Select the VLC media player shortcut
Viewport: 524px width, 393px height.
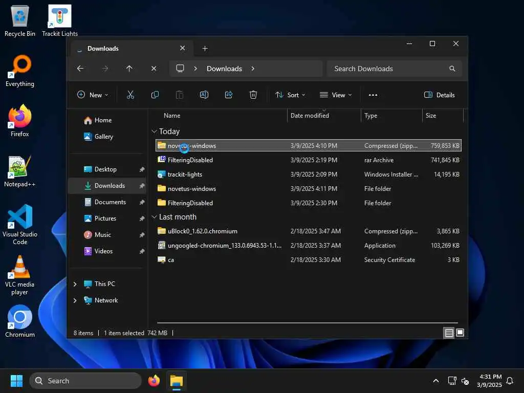coord(20,275)
